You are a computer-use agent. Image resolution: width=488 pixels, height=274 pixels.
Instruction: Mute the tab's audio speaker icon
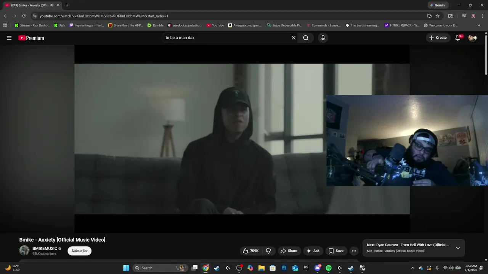pos(52,5)
